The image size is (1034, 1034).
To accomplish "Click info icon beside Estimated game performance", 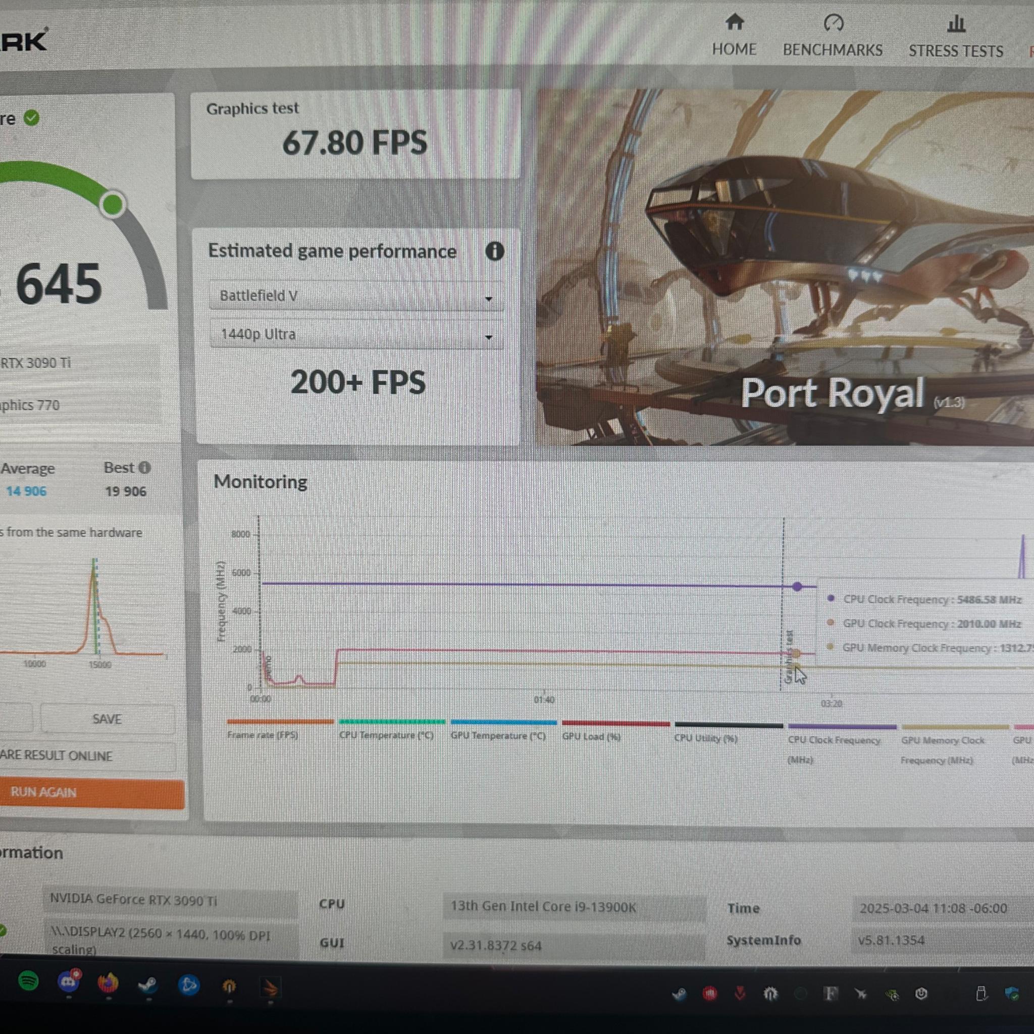I will tap(494, 251).
